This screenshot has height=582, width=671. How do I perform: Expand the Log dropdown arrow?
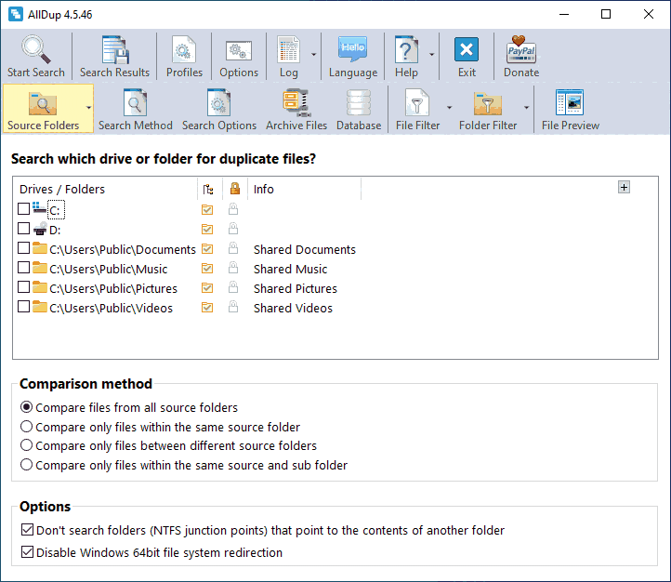click(313, 55)
